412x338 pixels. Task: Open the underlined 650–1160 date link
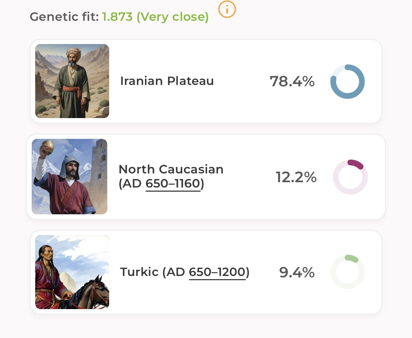[173, 184]
